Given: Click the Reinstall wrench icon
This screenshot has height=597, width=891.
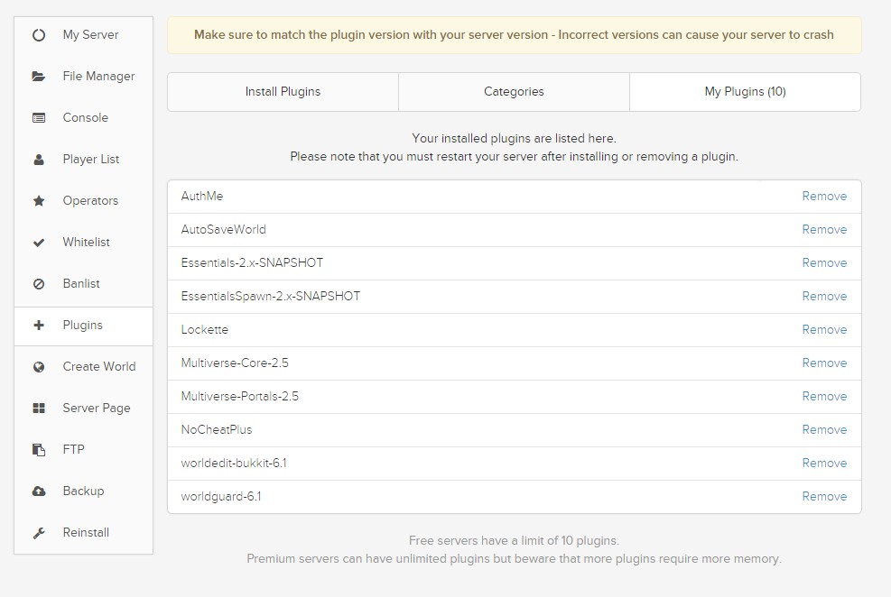Looking at the screenshot, I should tap(39, 533).
